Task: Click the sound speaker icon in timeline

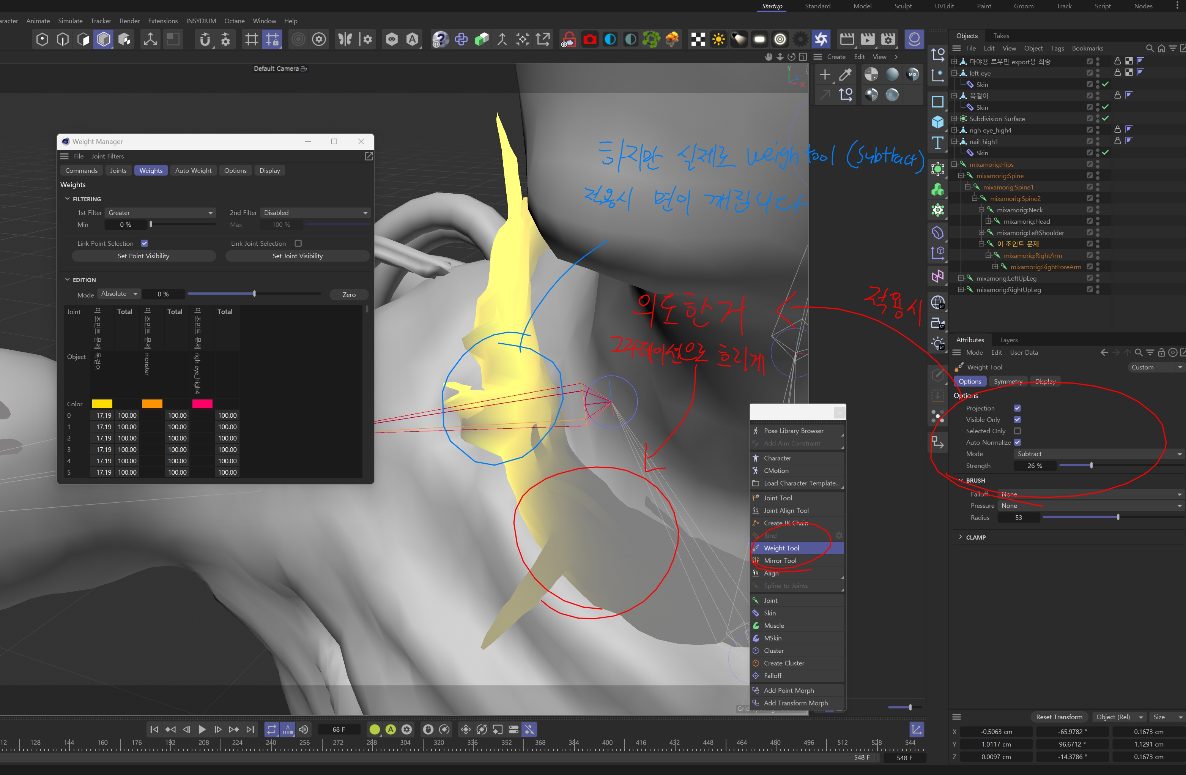Action: (304, 729)
